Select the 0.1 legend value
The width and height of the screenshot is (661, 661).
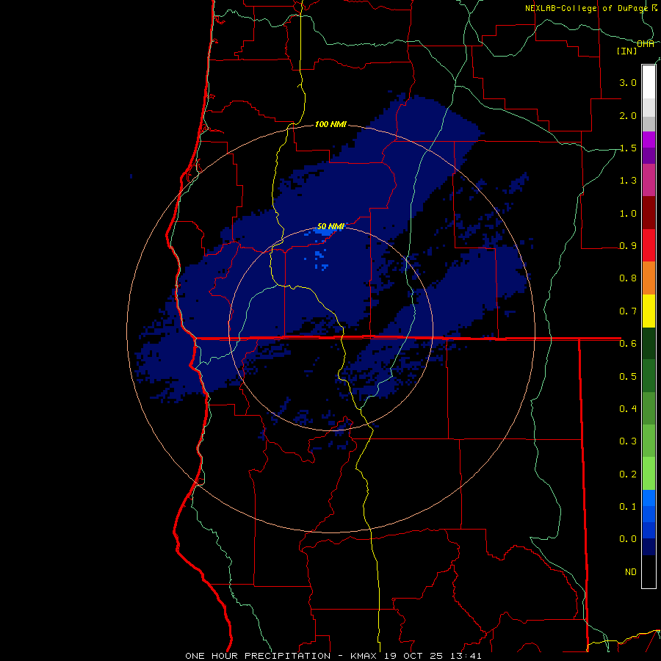point(628,506)
